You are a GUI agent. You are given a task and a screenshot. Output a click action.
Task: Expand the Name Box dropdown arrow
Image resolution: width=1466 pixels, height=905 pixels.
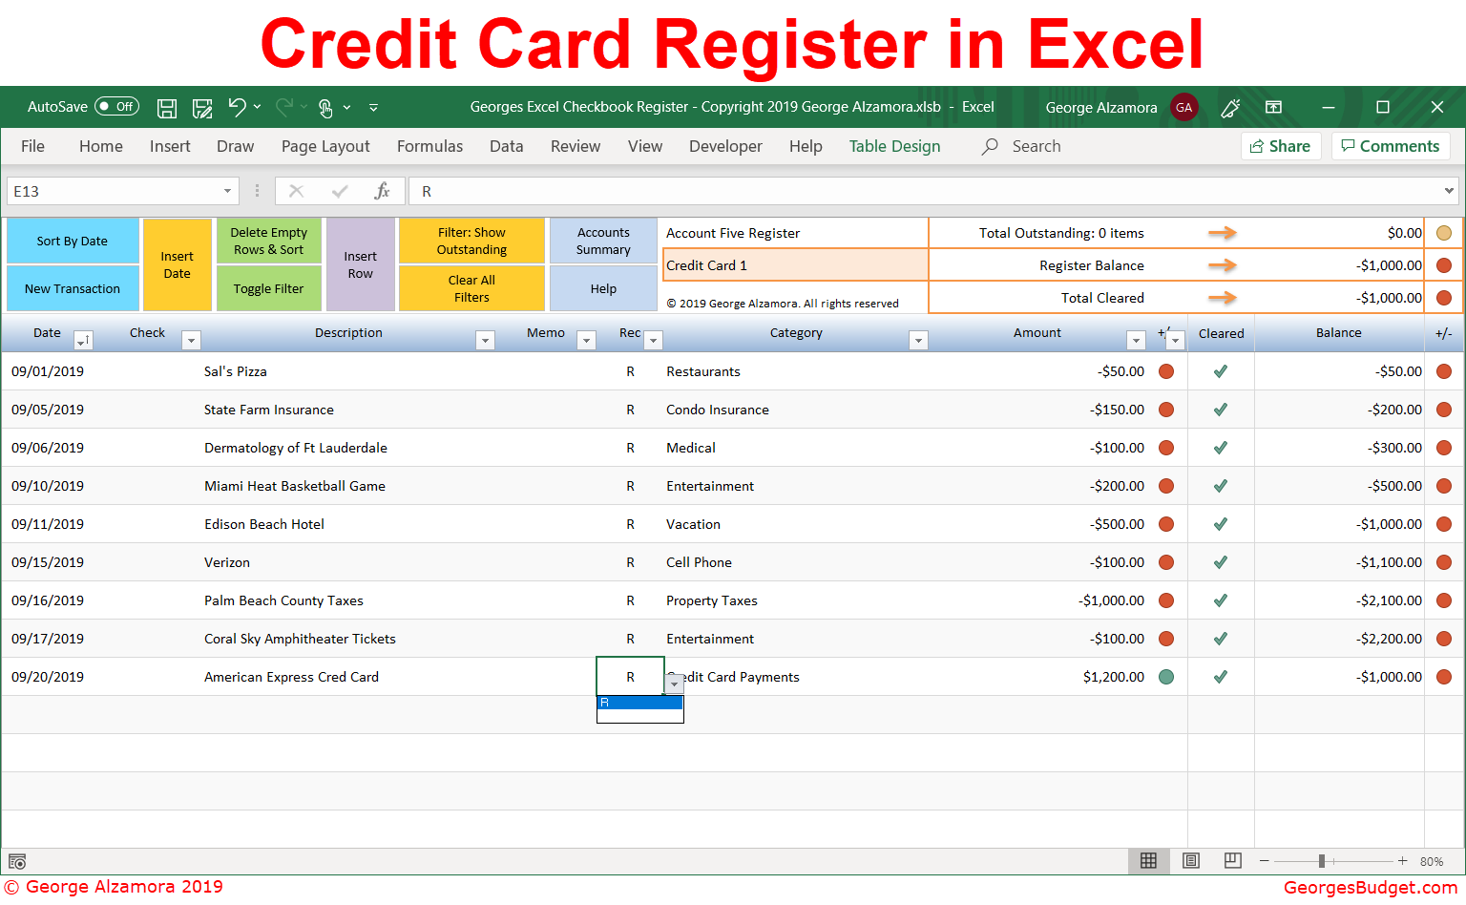pos(227,191)
